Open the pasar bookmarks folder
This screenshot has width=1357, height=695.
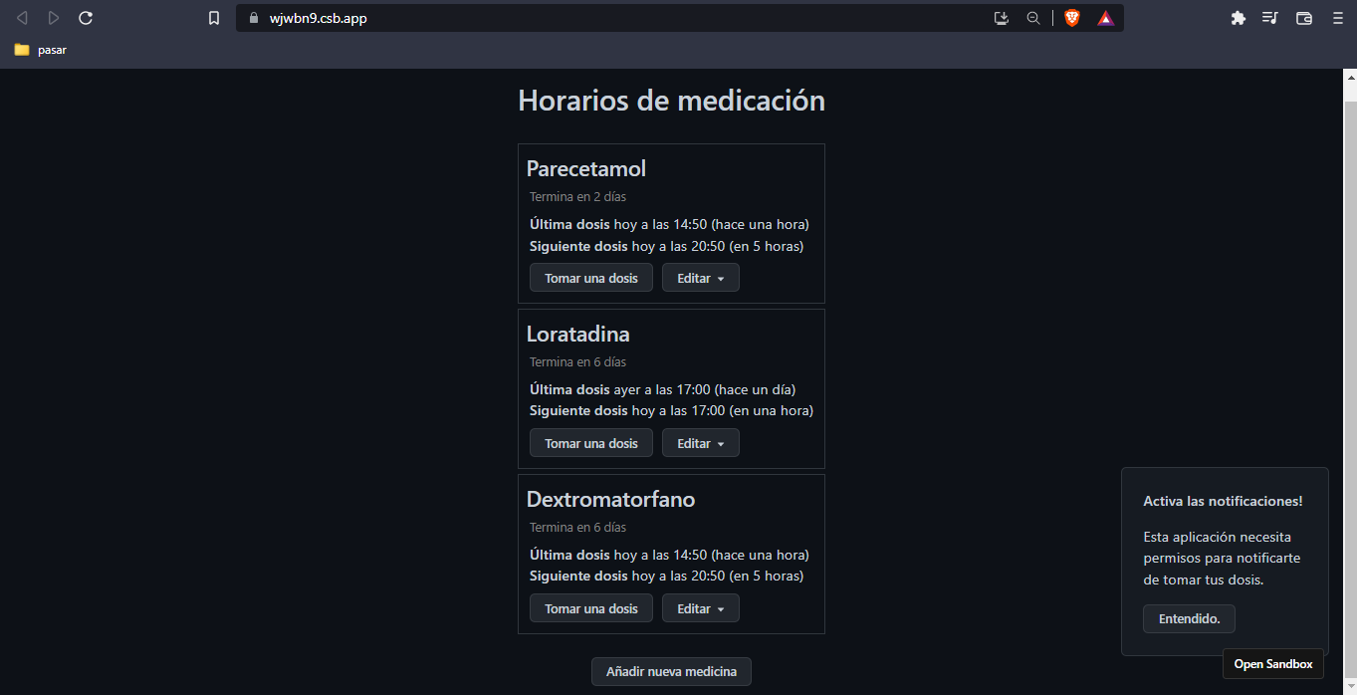40,49
